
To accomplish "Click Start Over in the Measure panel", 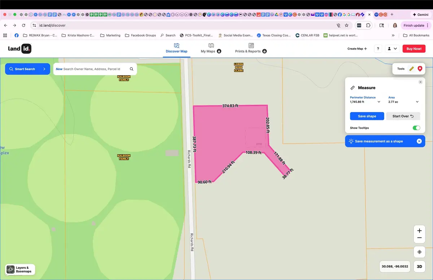I will click(x=403, y=116).
